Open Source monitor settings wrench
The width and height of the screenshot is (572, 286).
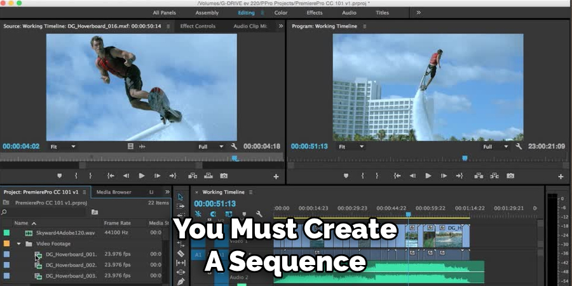point(234,146)
